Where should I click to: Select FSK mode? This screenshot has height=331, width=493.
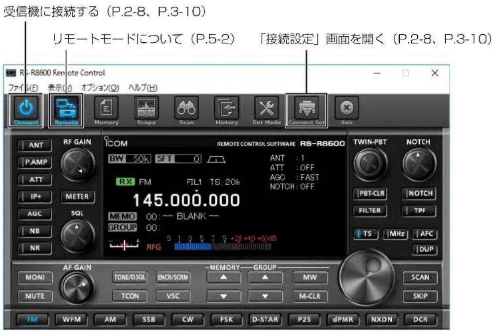tap(226, 320)
